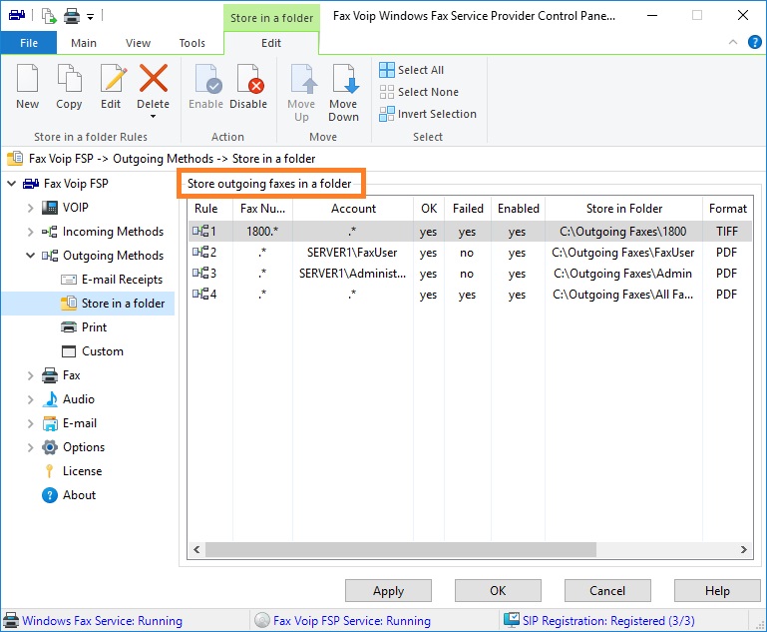Expand the Options tree node
Viewport: 767px width, 632px height.
tap(30, 447)
